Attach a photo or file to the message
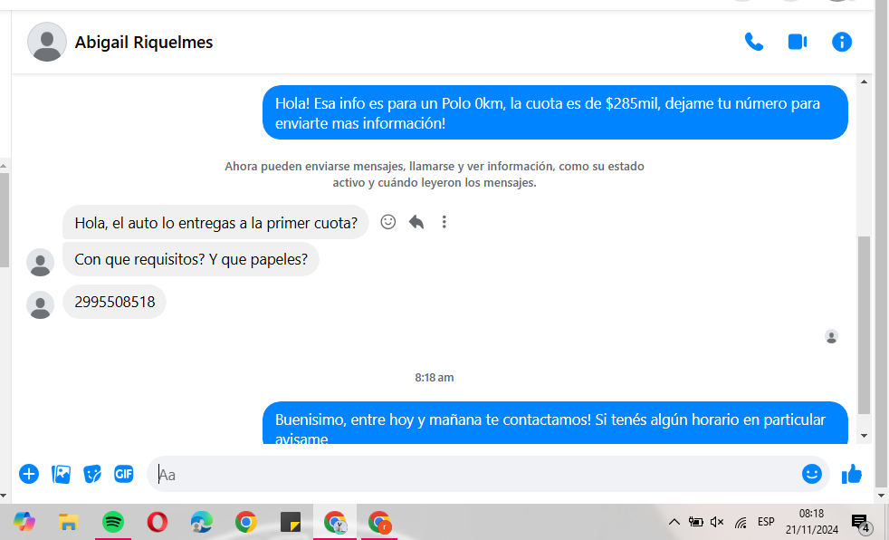The image size is (889, 540). pos(62,474)
